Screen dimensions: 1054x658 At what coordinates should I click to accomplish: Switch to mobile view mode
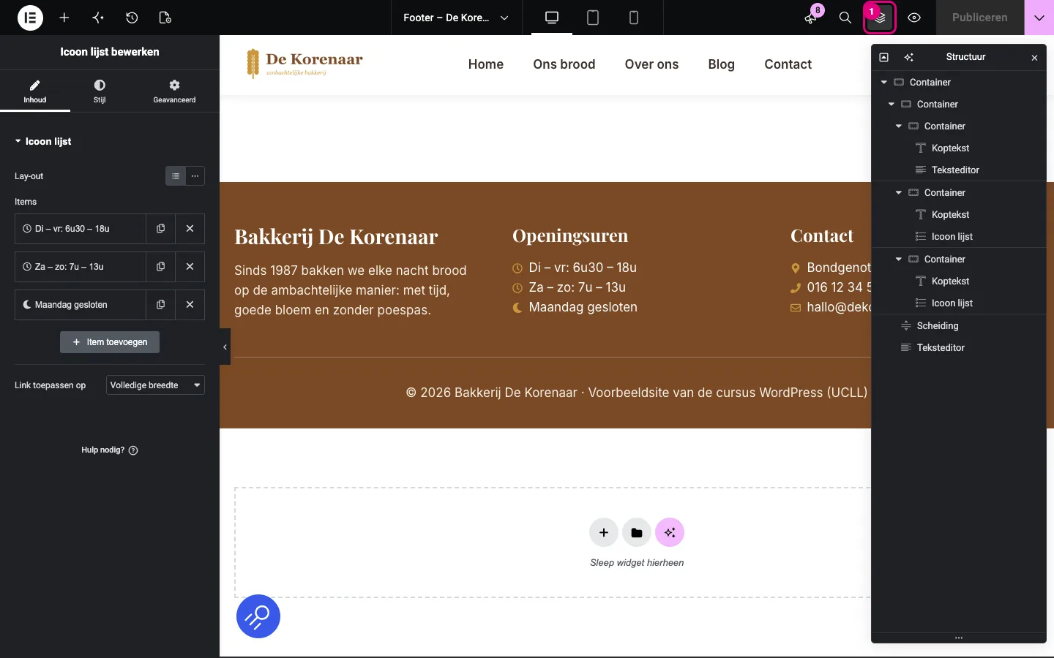point(634,18)
